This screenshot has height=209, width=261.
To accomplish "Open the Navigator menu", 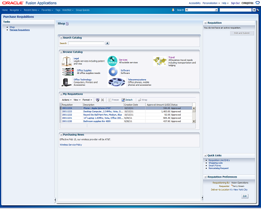I will pos(15,10).
